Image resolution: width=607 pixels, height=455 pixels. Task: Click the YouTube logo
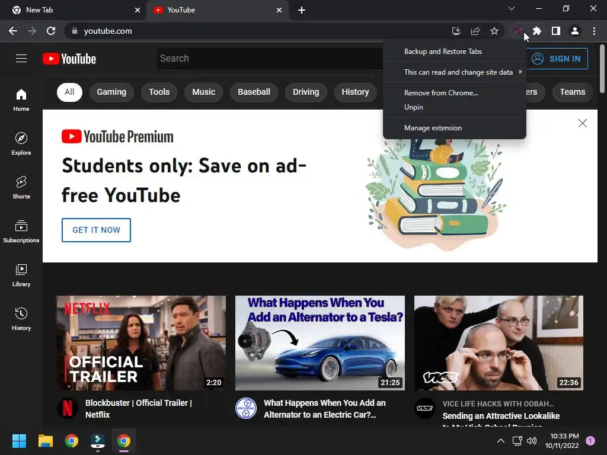pyautogui.click(x=69, y=59)
